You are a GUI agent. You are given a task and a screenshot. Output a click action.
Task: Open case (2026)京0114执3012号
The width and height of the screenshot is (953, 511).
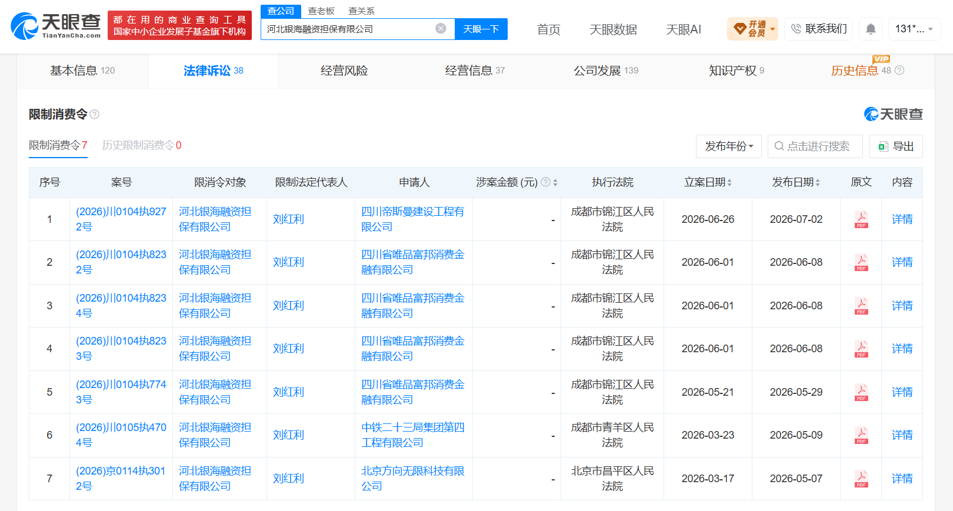(121, 479)
